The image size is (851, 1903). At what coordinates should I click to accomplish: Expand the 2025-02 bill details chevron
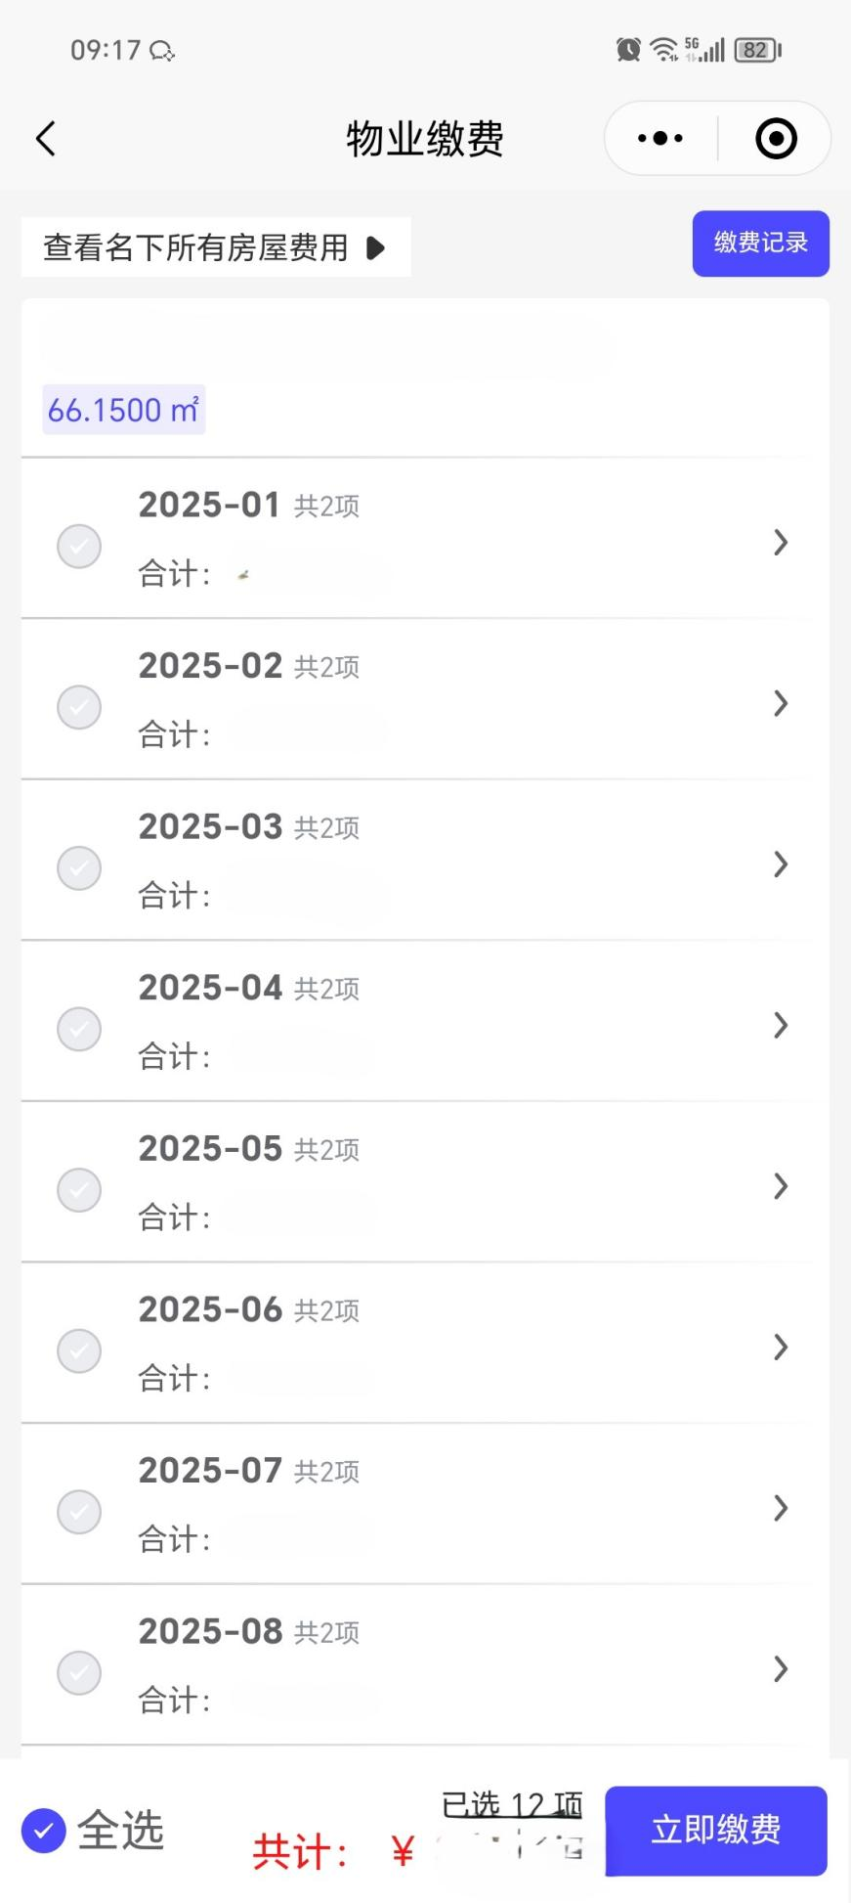(x=780, y=703)
